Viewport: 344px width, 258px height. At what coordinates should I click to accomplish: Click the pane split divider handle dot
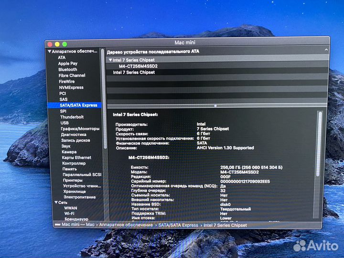click(x=215, y=106)
